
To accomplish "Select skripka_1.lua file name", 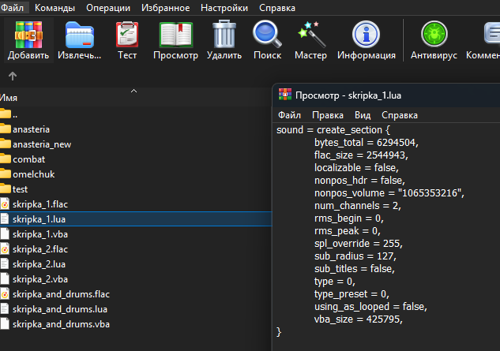I will point(39,218).
